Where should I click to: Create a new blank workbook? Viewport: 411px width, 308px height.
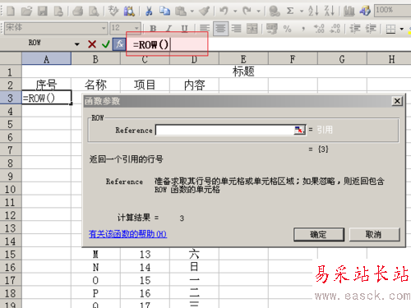(11, 11)
